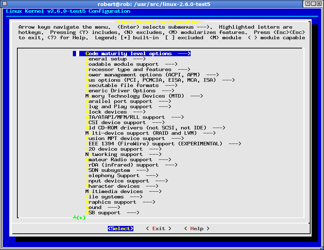The width and height of the screenshot is (324, 250).
Task: Open USB support submenu
Action: point(112,213)
